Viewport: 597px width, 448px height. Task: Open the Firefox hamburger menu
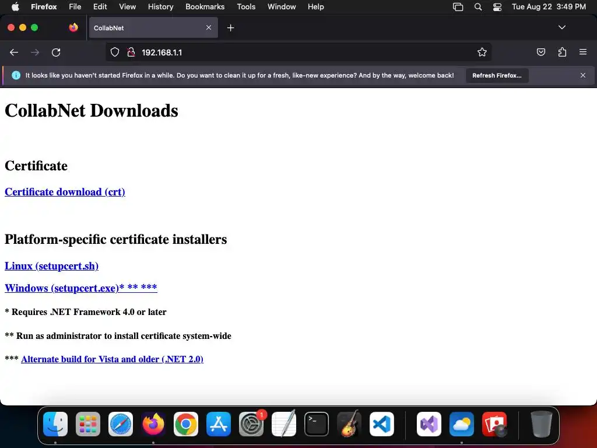583,52
